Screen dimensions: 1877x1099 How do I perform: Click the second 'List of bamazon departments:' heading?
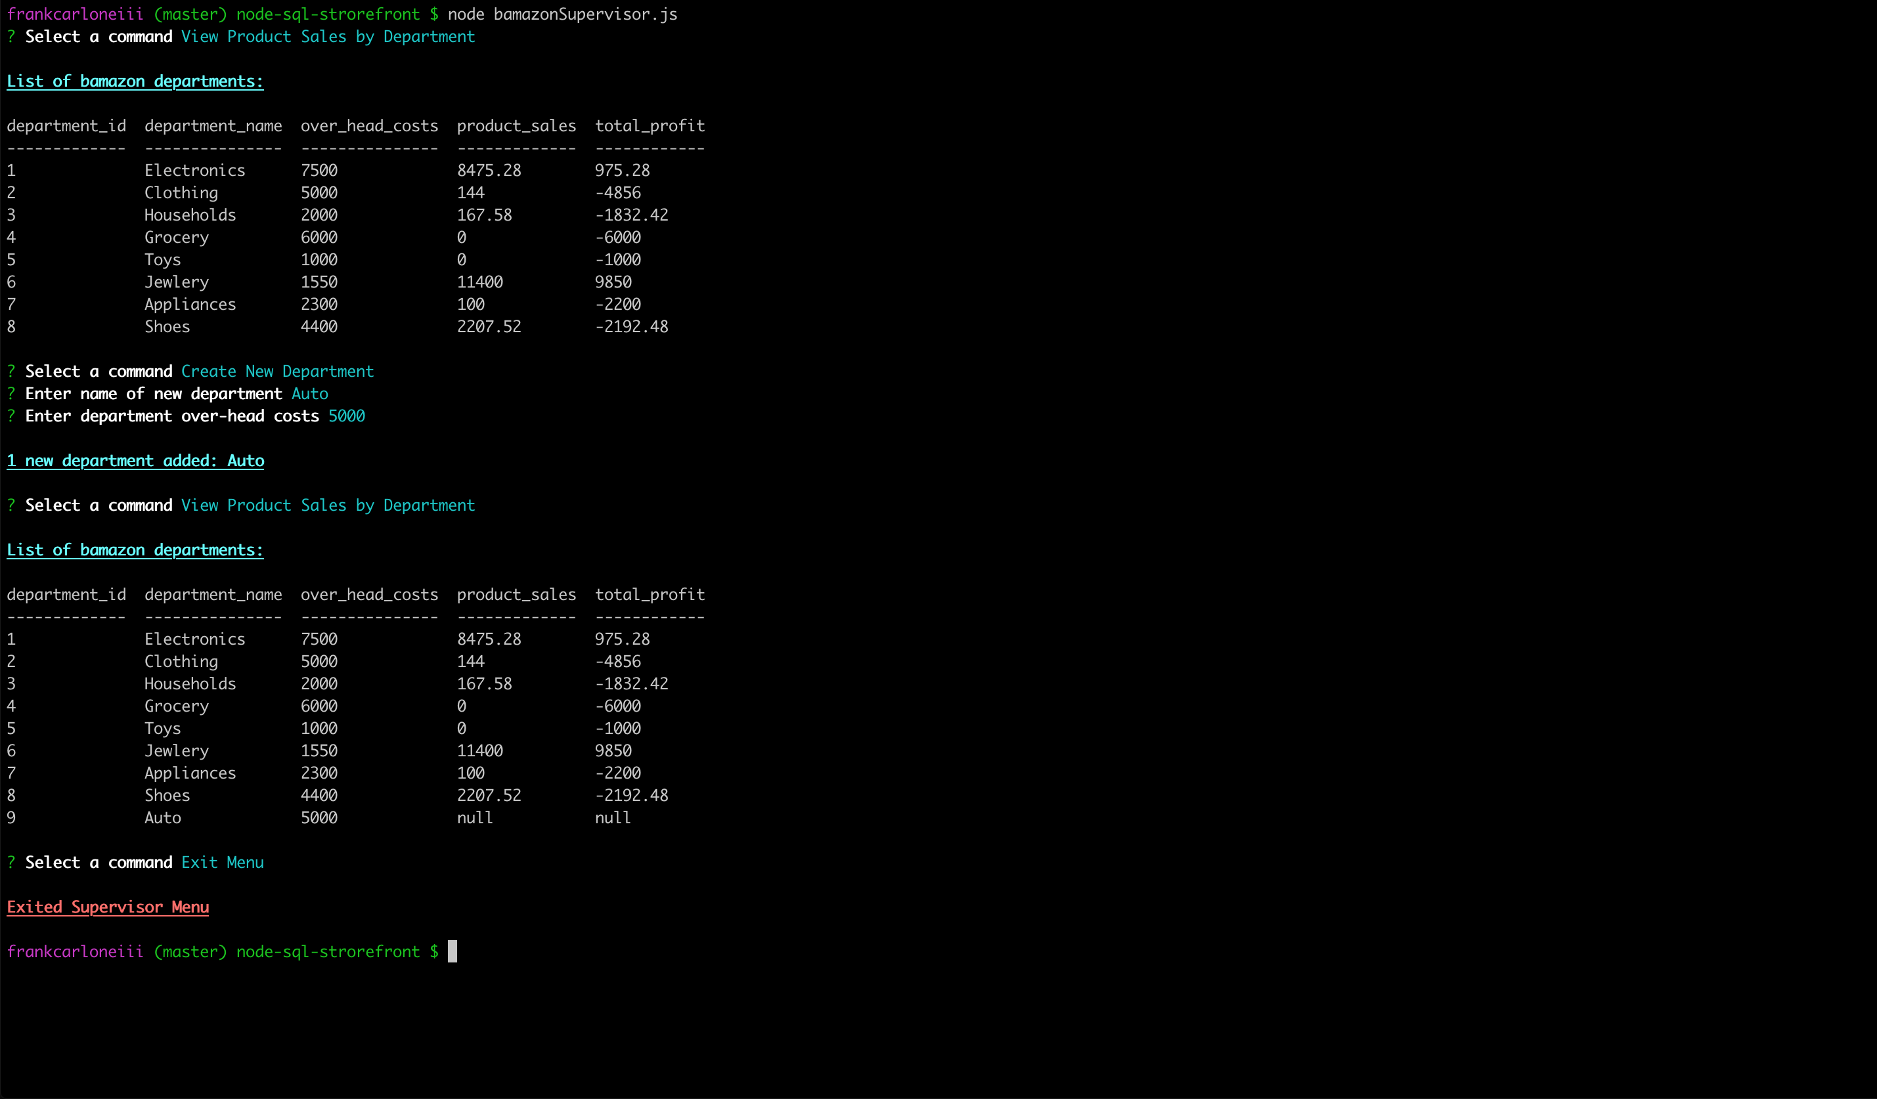(x=135, y=550)
